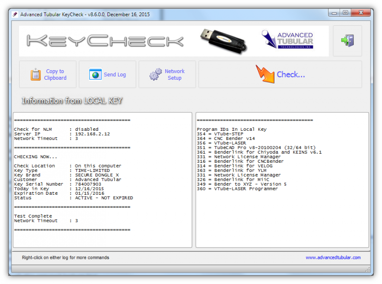Click the first 'Network Timeout : 3' line under Server IP
382x284 pixels.
(46, 138)
